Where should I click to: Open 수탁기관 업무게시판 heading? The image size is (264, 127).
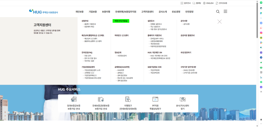tap(188, 67)
